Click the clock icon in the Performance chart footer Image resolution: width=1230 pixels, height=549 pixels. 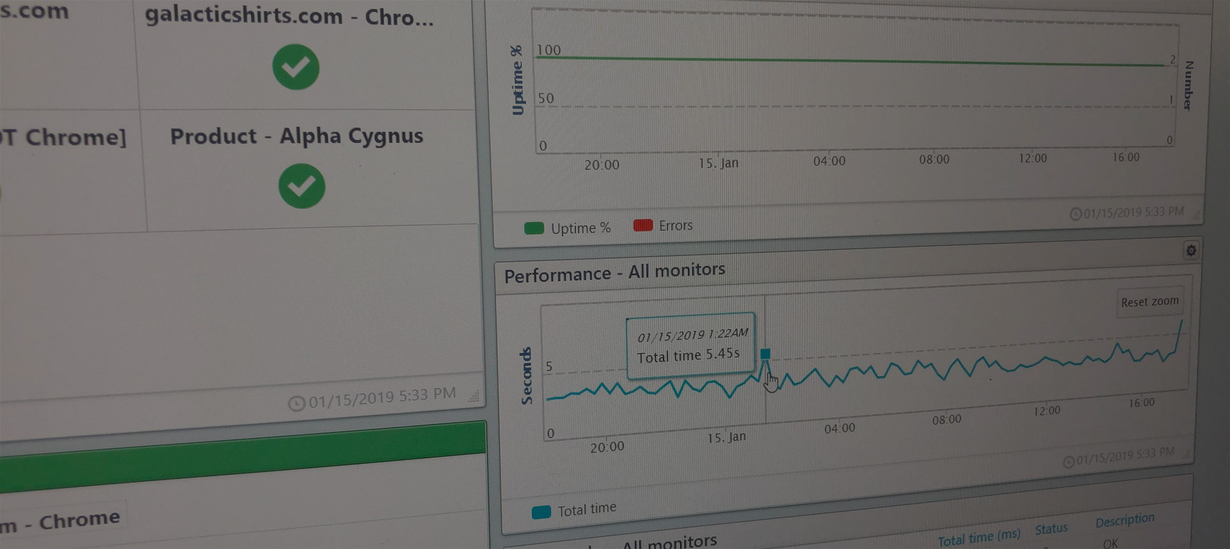pyautogui.click(x=1069, y=462)
